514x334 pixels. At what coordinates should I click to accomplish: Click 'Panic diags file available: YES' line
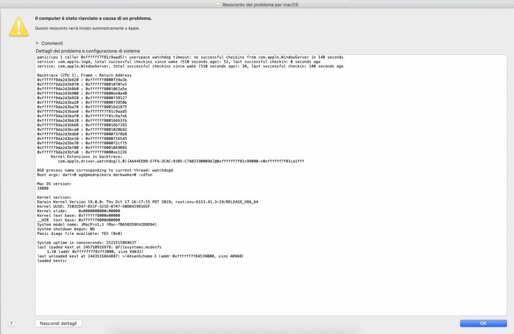(80, 234)
